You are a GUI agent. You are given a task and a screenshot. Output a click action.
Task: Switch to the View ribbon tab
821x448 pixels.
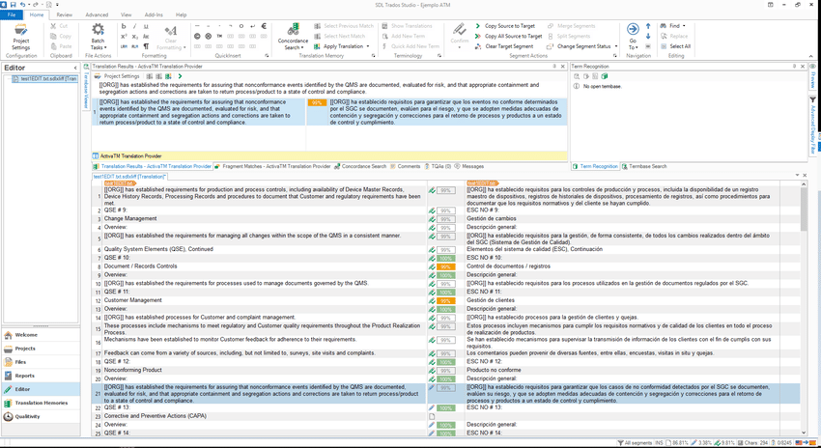click(127, 14)
